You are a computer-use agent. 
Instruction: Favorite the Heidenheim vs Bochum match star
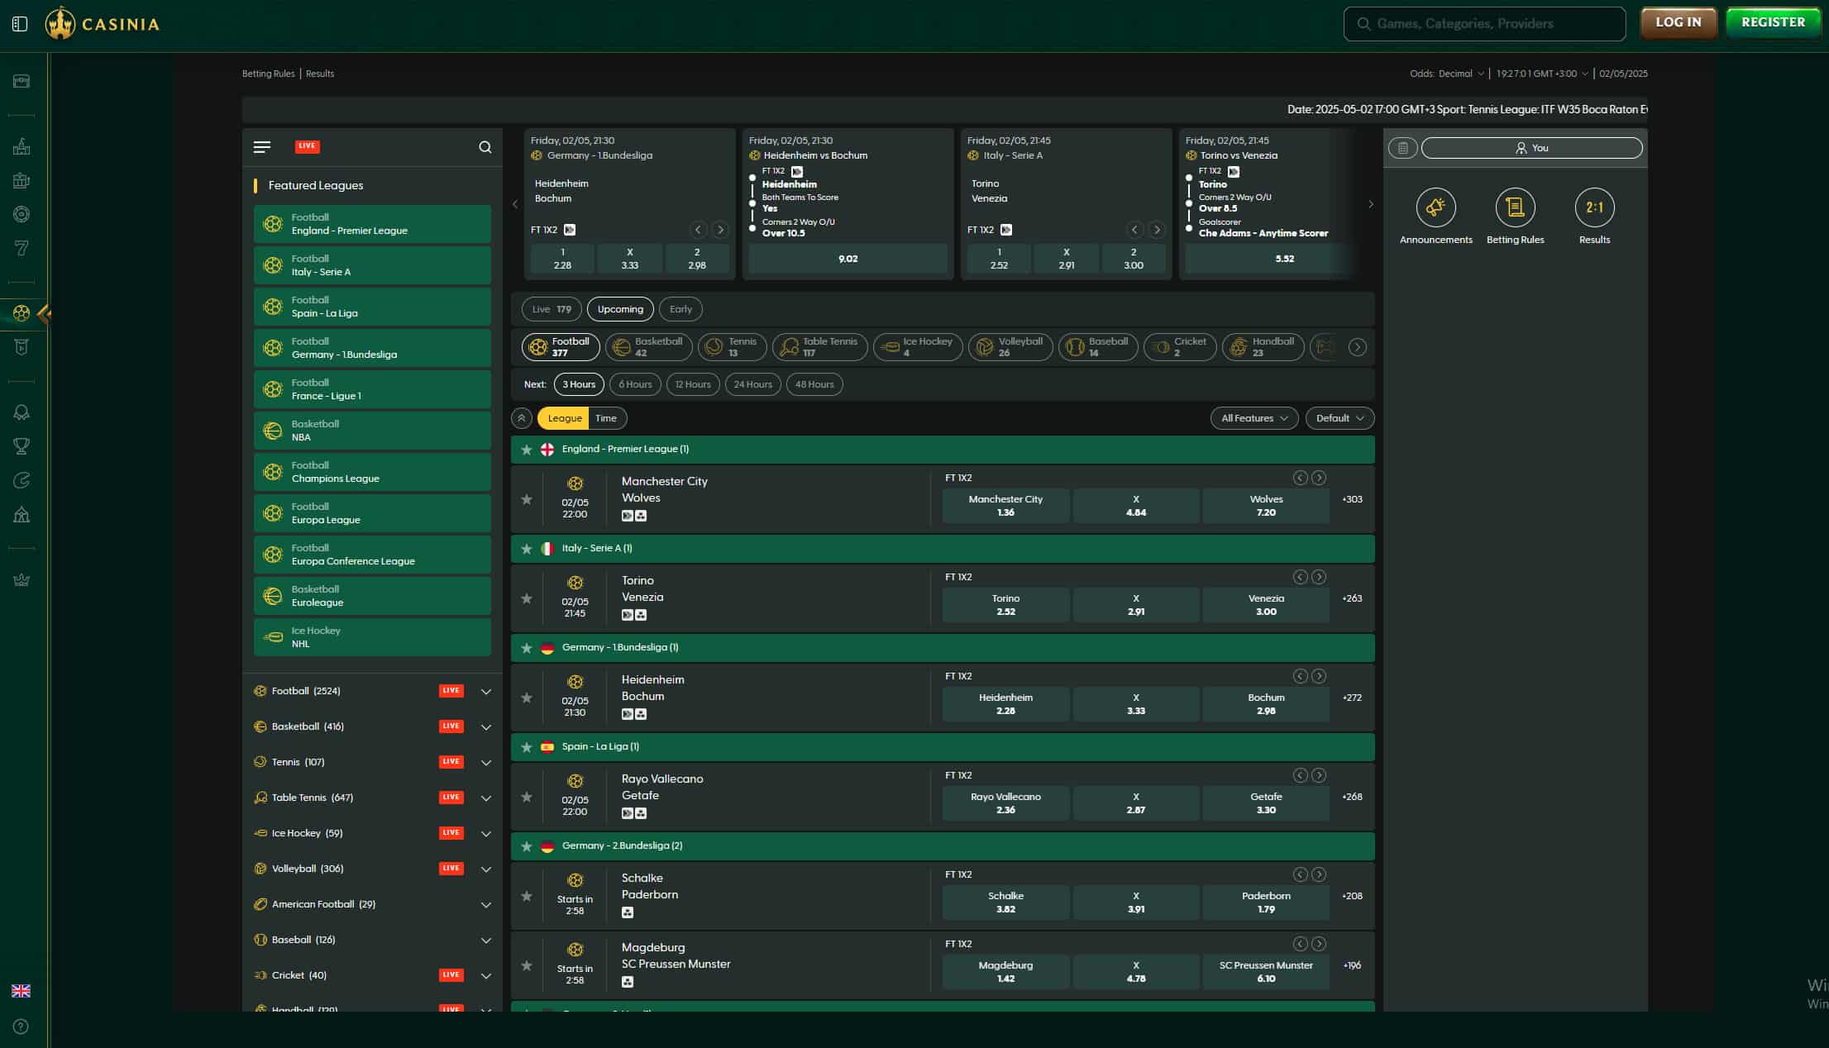(x=527, y=698)
